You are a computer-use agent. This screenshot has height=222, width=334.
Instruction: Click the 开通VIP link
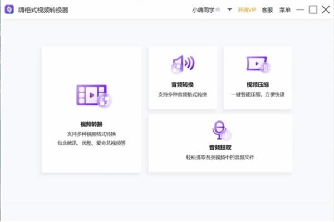[x=247, y=9]
